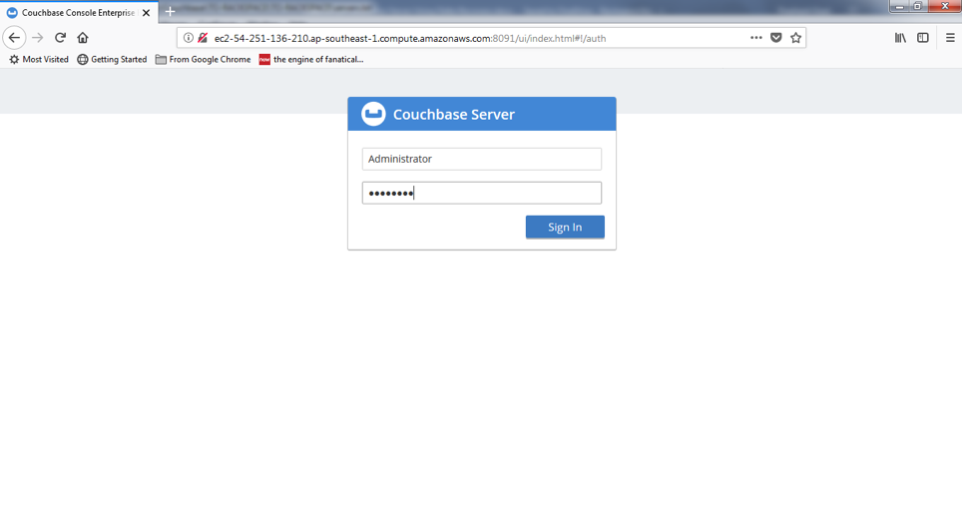962x513 pixels.
Task: Bookmark this page with the star icon
Action: pyautogui.click(x=795, y=38)
